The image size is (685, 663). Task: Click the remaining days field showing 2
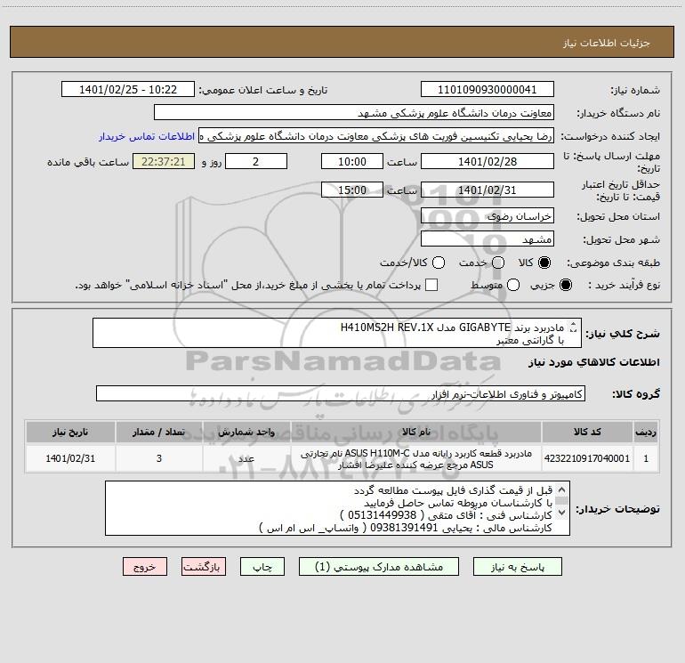256,161
